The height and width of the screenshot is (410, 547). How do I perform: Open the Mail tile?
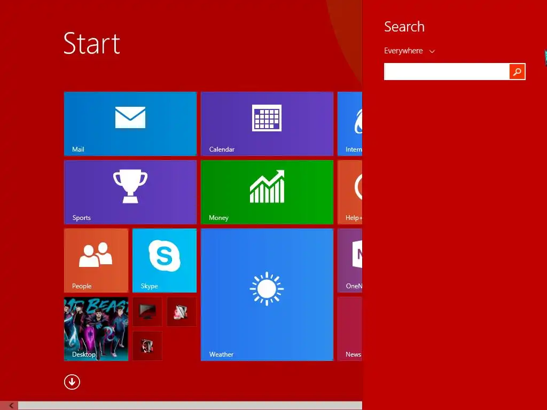[130, 124]
